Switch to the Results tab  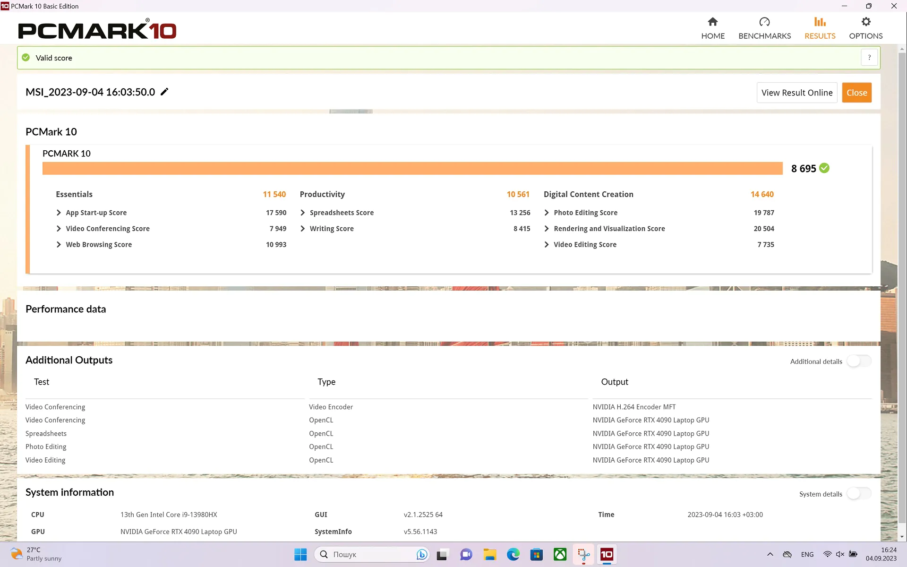(x=820, y=28)
